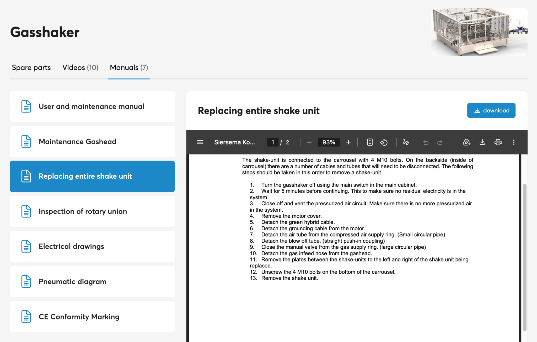Switch to the Videos (10) tab
Viewport: 537px width, 342px height.
80,67
